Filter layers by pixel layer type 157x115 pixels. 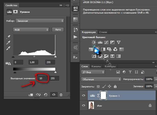pos(118,72)
